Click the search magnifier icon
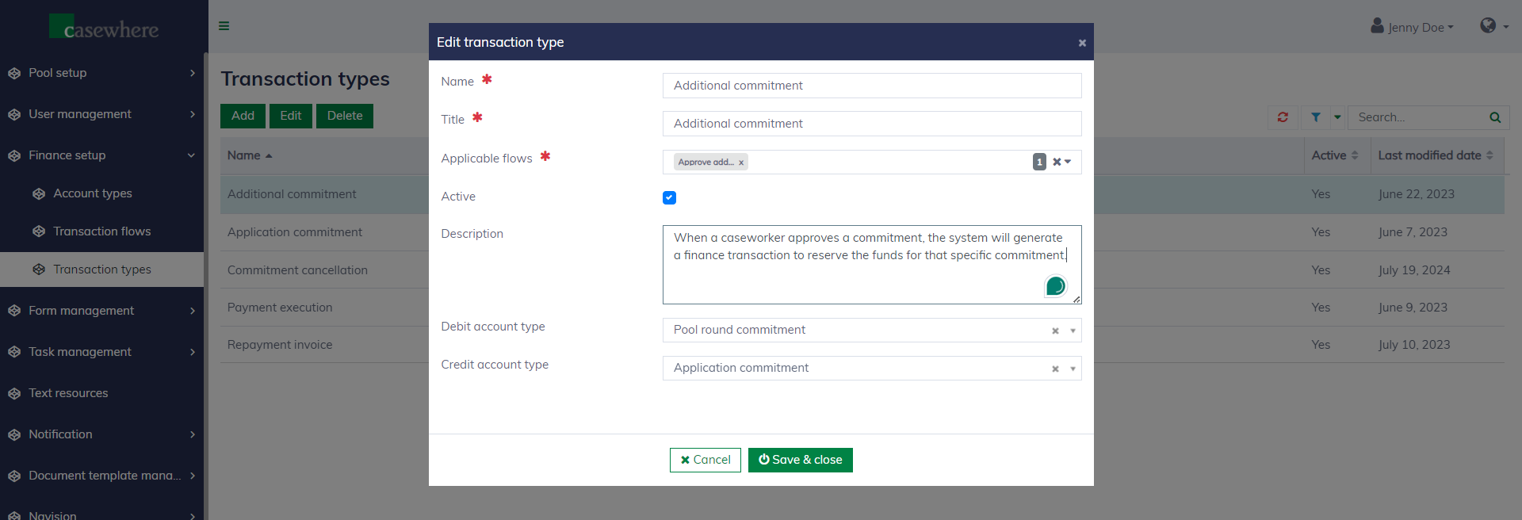Screen dimensions: 1522x520 pos(1495,117)
